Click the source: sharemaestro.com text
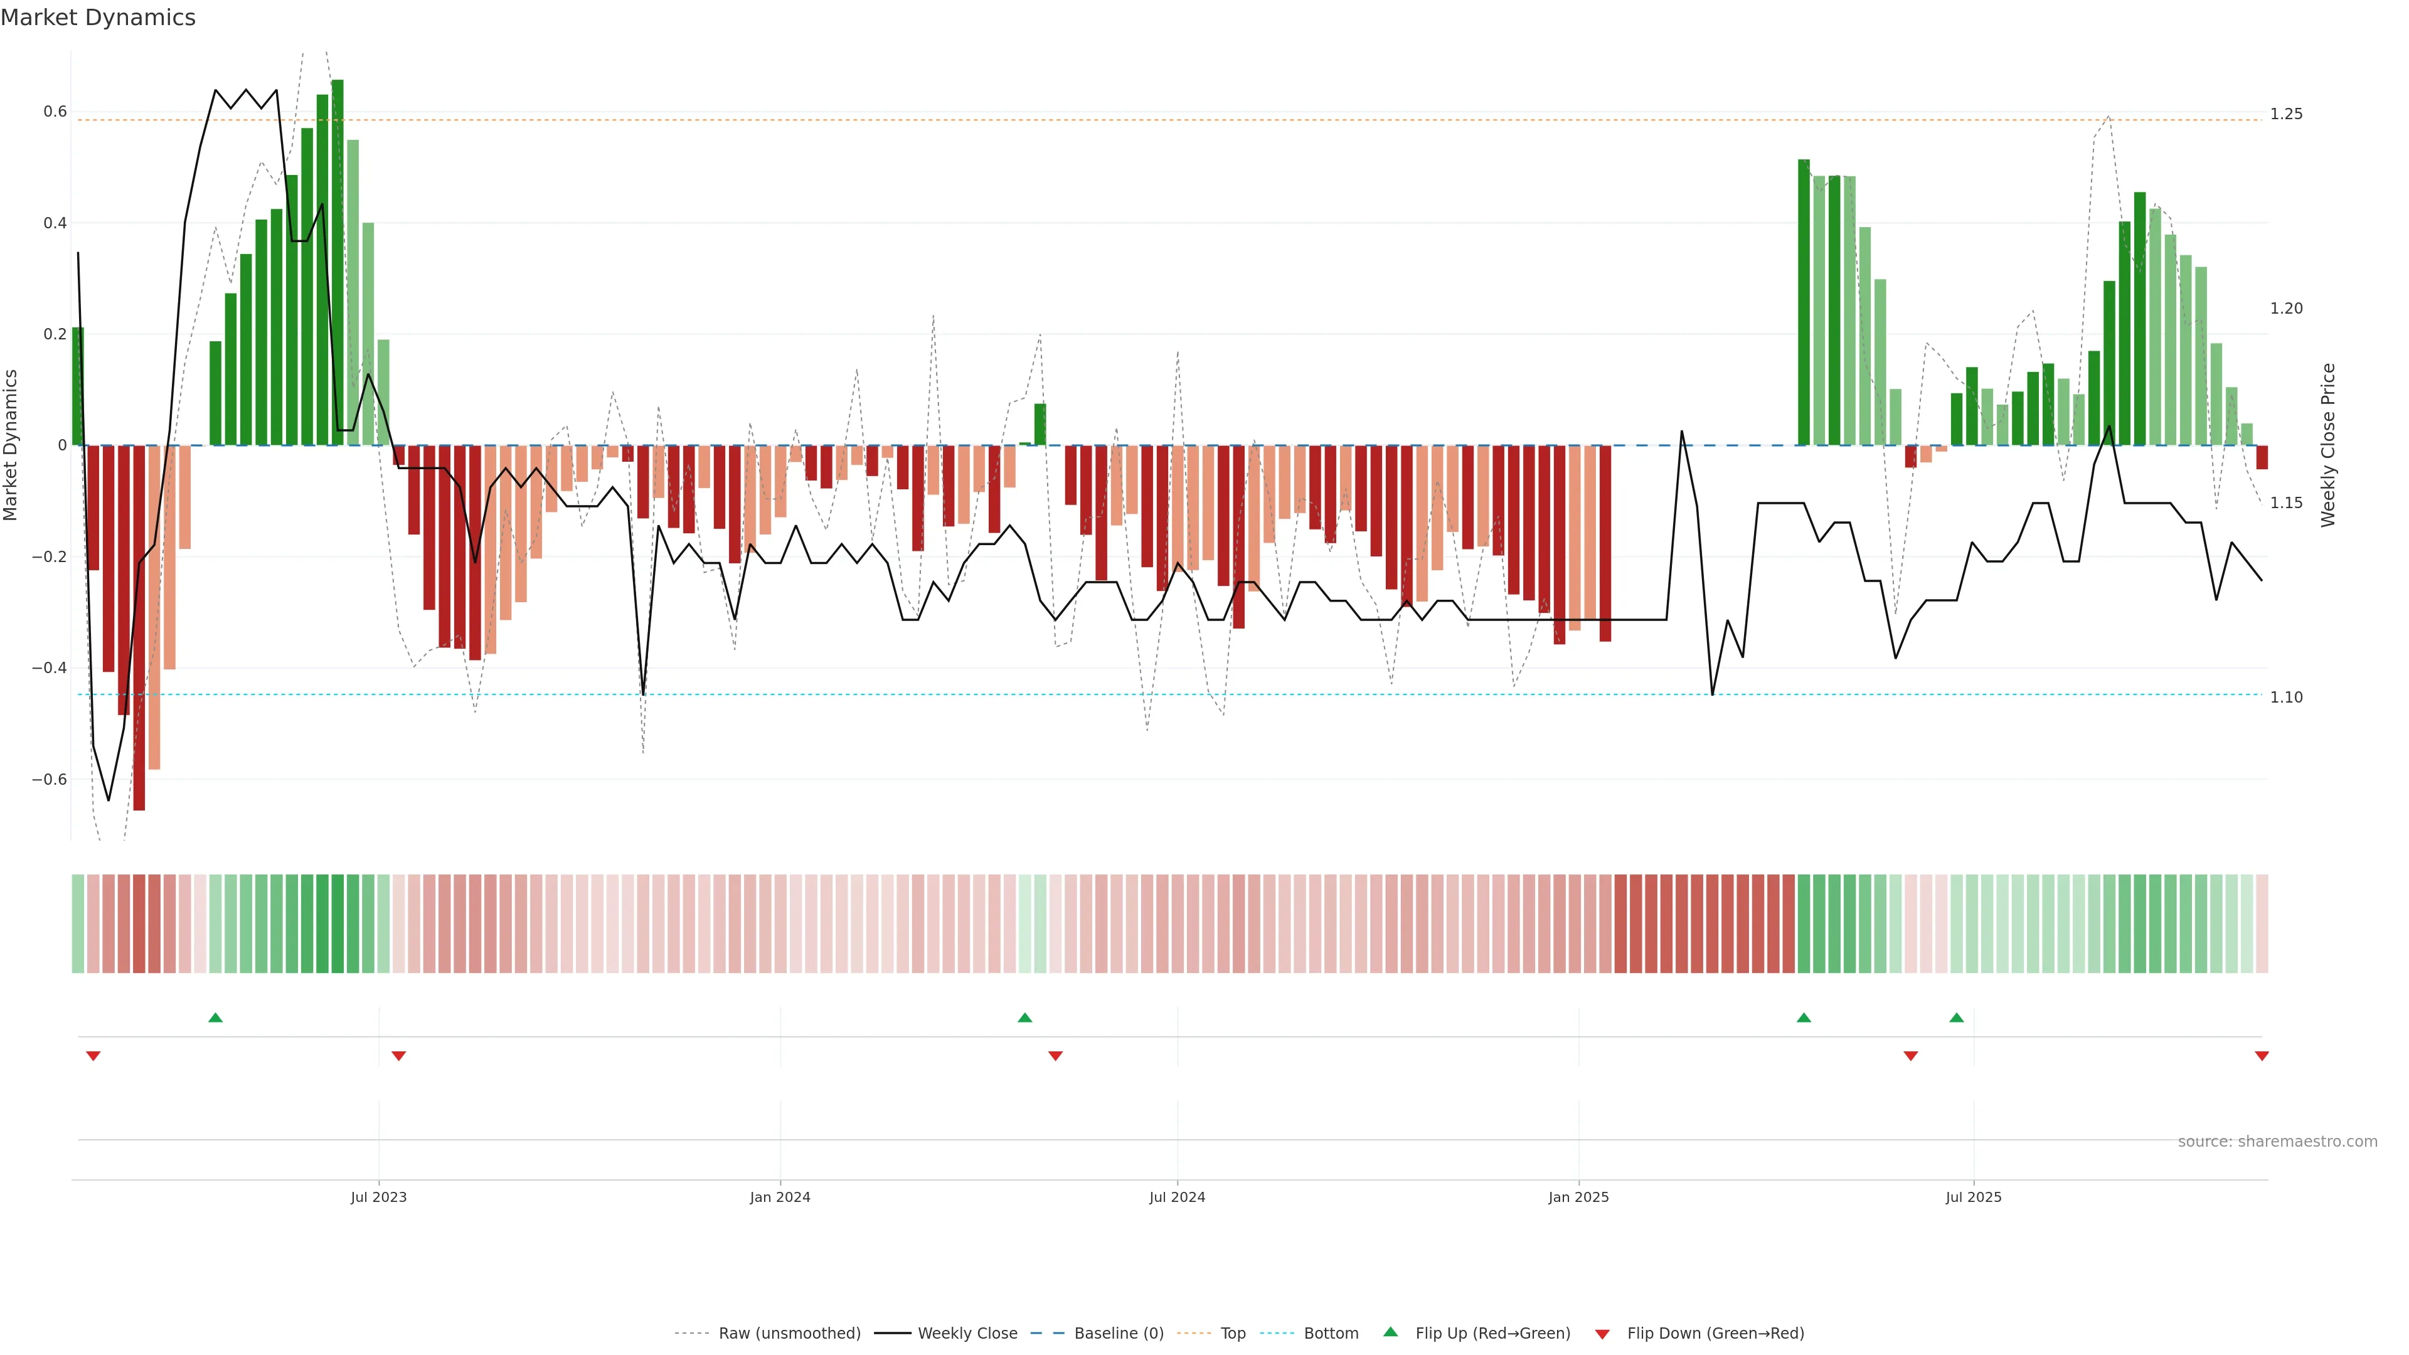 [x=2277, y=1142]
